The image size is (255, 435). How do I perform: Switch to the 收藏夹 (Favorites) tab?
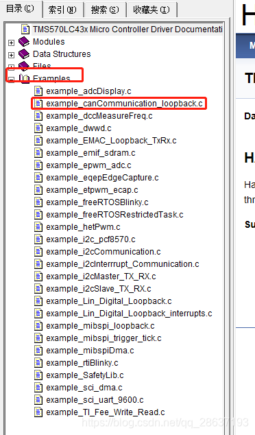[x=151, y=10]
